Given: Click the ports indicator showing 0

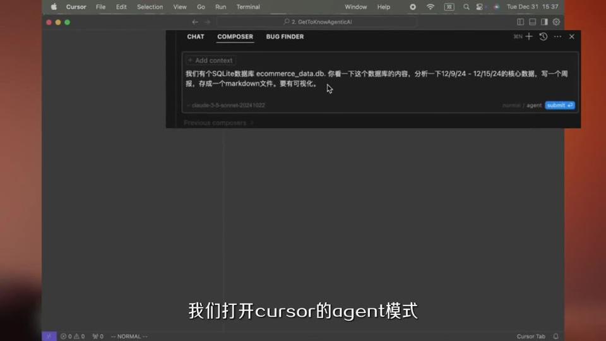Looking at the screenshot, I should click(98, 337).
